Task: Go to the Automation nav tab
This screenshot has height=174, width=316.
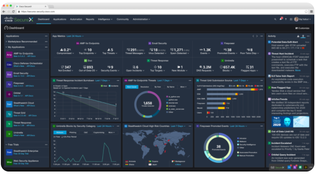Action: click(76, 19)
